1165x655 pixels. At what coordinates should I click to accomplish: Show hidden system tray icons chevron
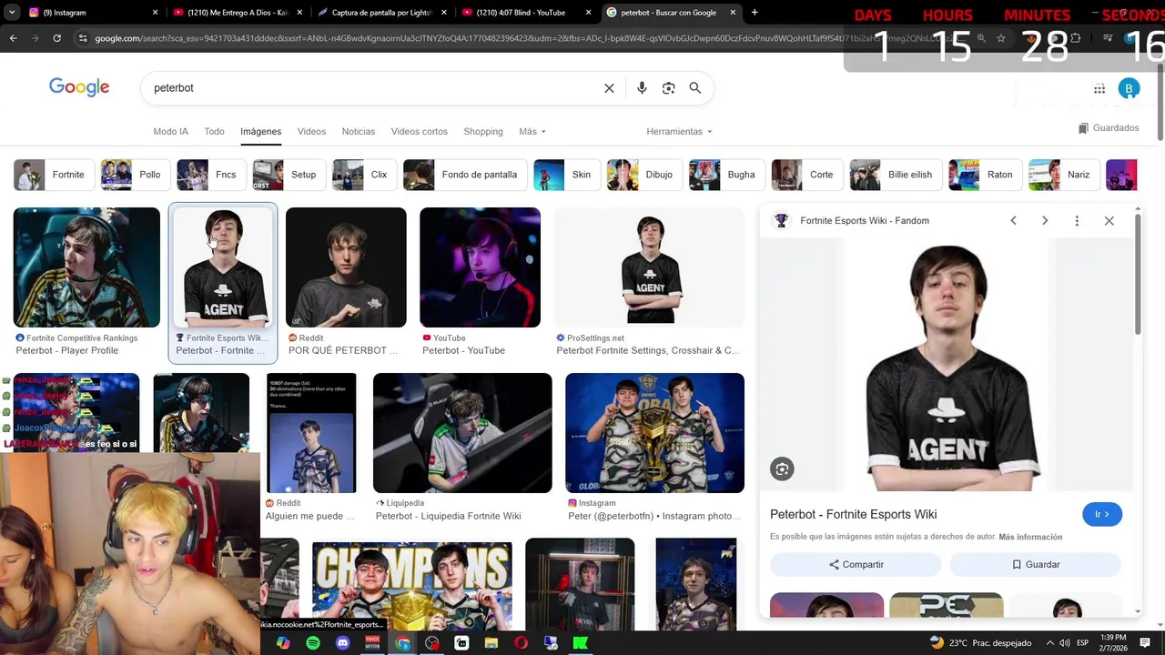[1049, 643]
